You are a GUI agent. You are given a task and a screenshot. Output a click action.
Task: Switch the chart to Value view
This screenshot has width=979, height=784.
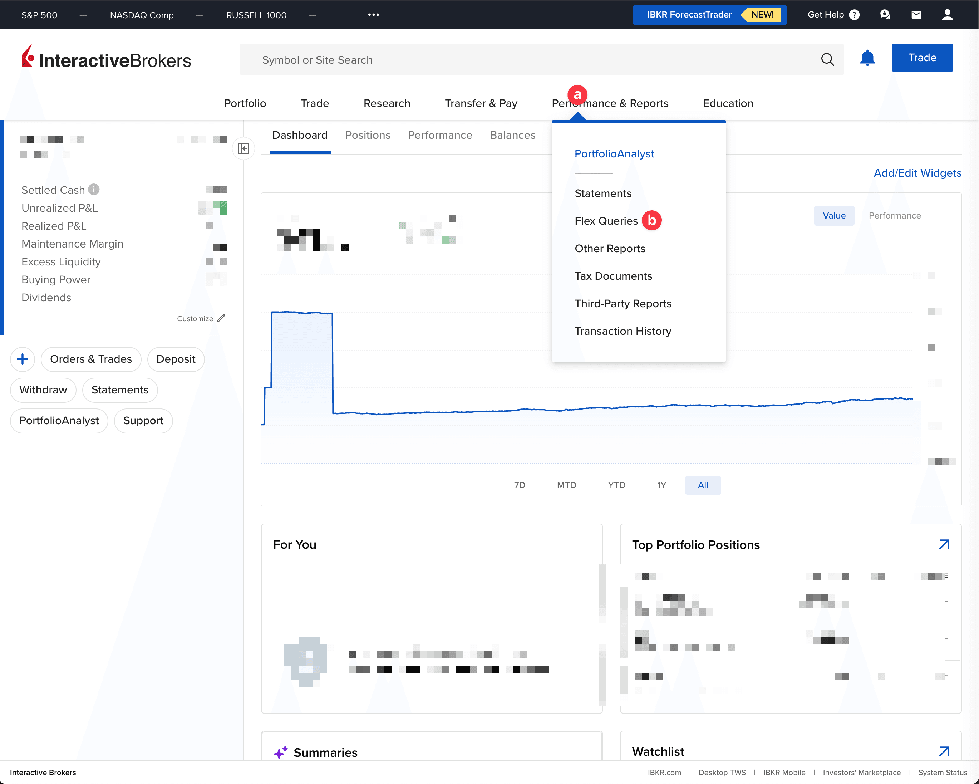[x=834, y=216]
